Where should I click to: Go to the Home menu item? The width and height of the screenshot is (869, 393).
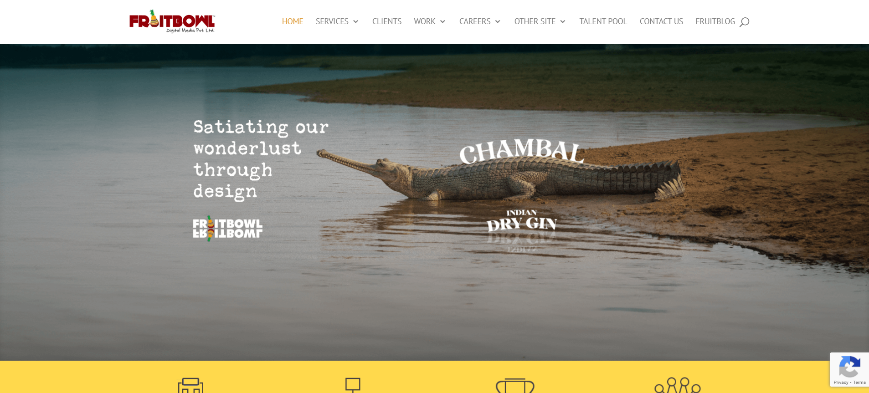pyautogui.click(x=293, y=21)
